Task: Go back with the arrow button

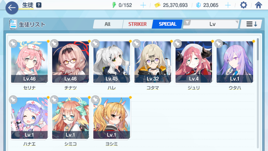Action: click(12, 8)
